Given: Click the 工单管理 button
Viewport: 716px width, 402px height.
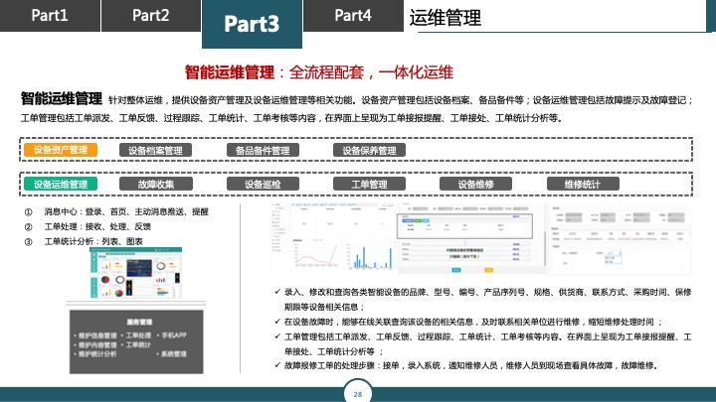Looking at the screenshot, I should 369,185.
